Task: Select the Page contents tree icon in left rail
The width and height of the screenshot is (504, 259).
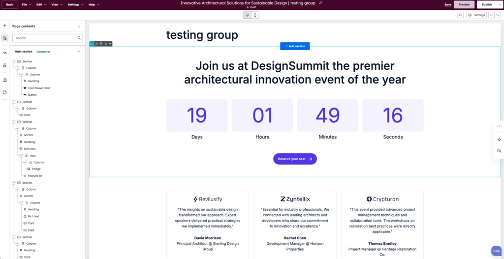Action: coord(4,38)
